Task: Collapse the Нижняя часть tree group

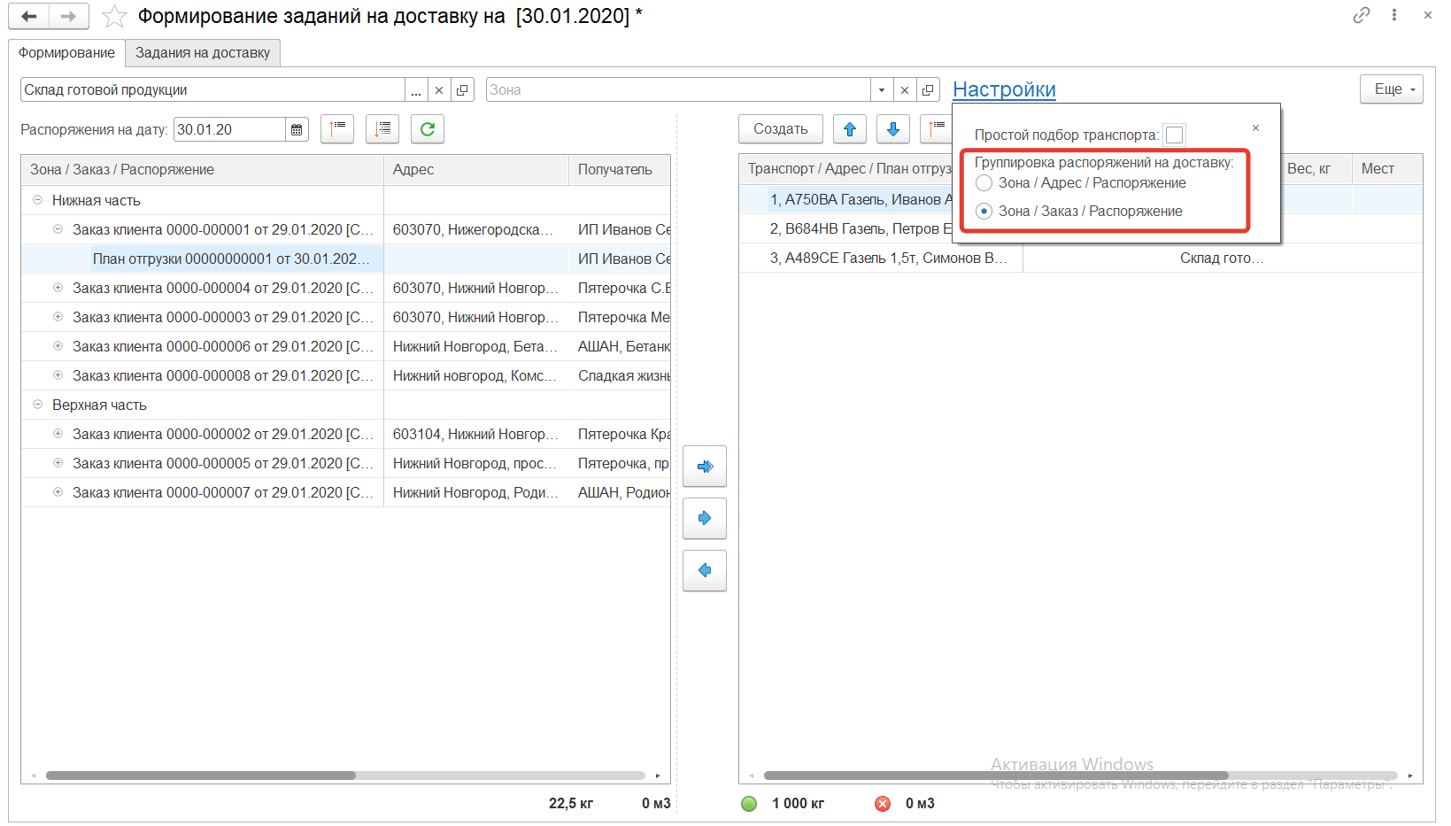Action: (x=37, y=200)
